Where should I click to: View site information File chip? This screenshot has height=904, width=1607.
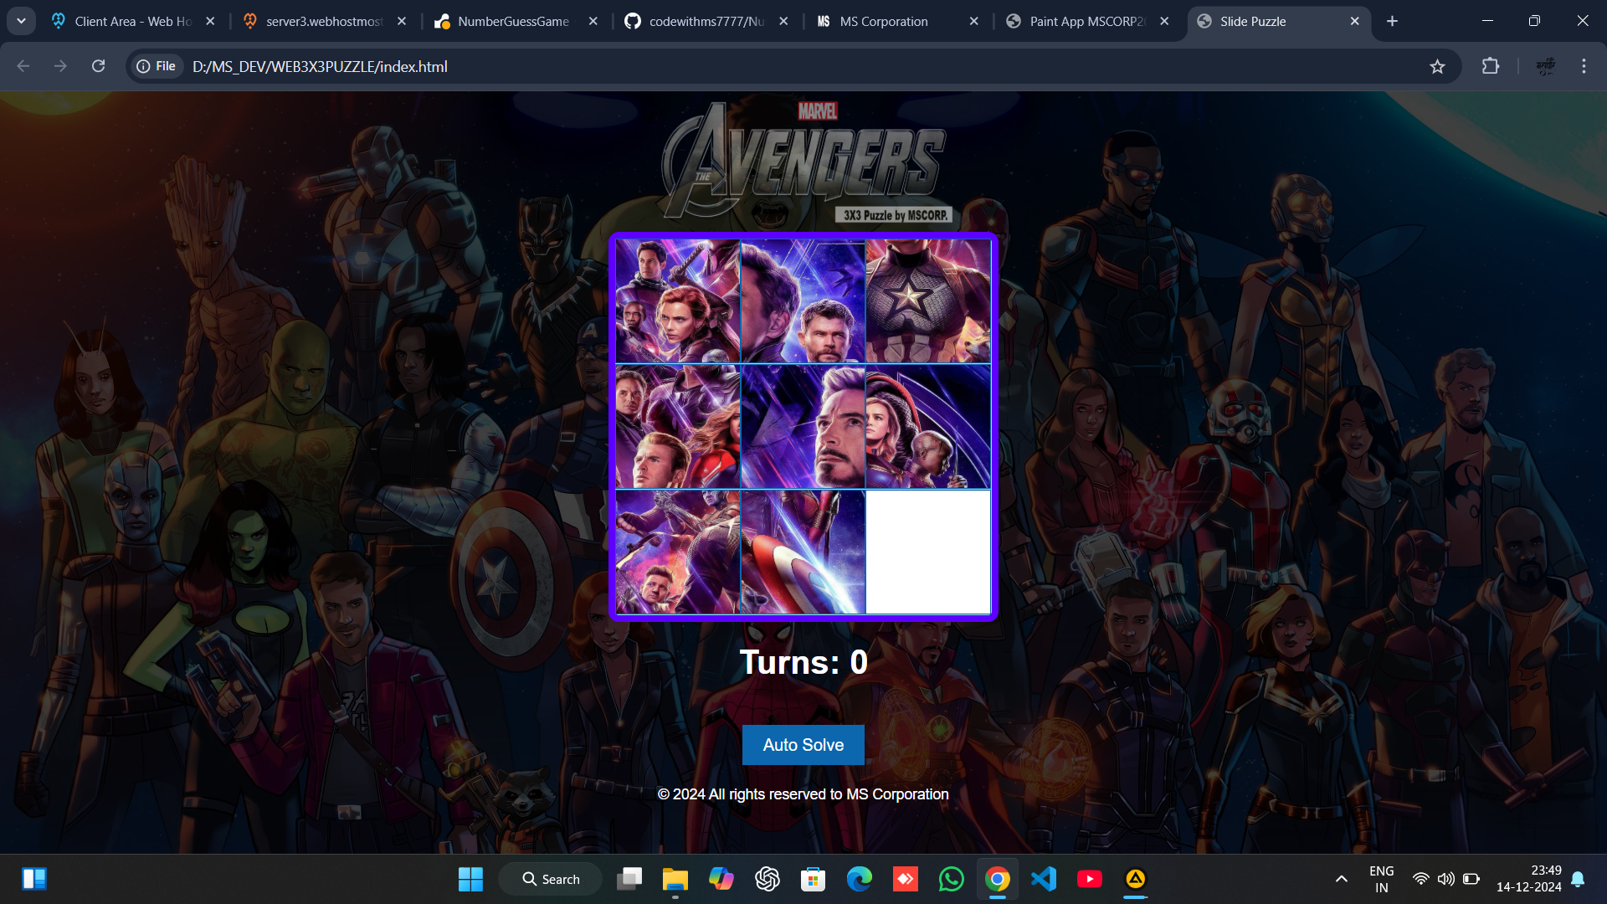(x=157, y=66)
